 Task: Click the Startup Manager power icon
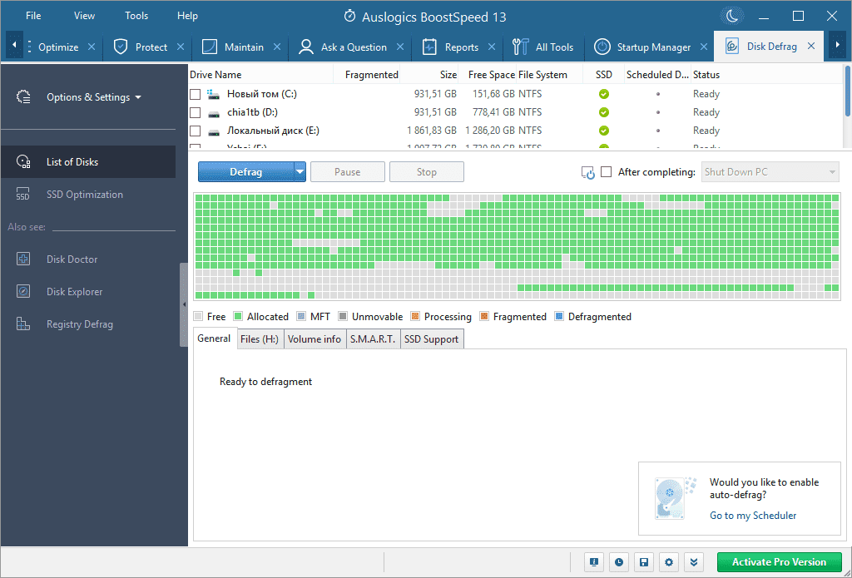tap(602, 47)
